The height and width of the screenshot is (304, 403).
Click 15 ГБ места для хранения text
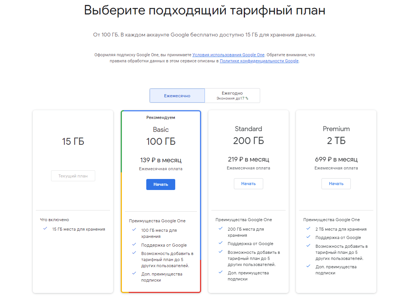[x=78, y=229]
